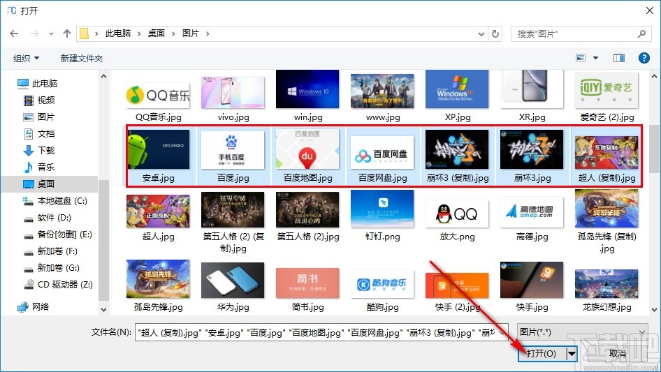Click 桌面 in address breadcrumb
Viewport: 661px width, 372px height.
(x=156, y=34)
